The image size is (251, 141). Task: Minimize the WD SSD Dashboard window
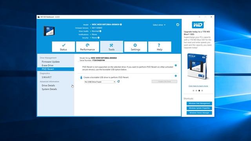(200, 17)
